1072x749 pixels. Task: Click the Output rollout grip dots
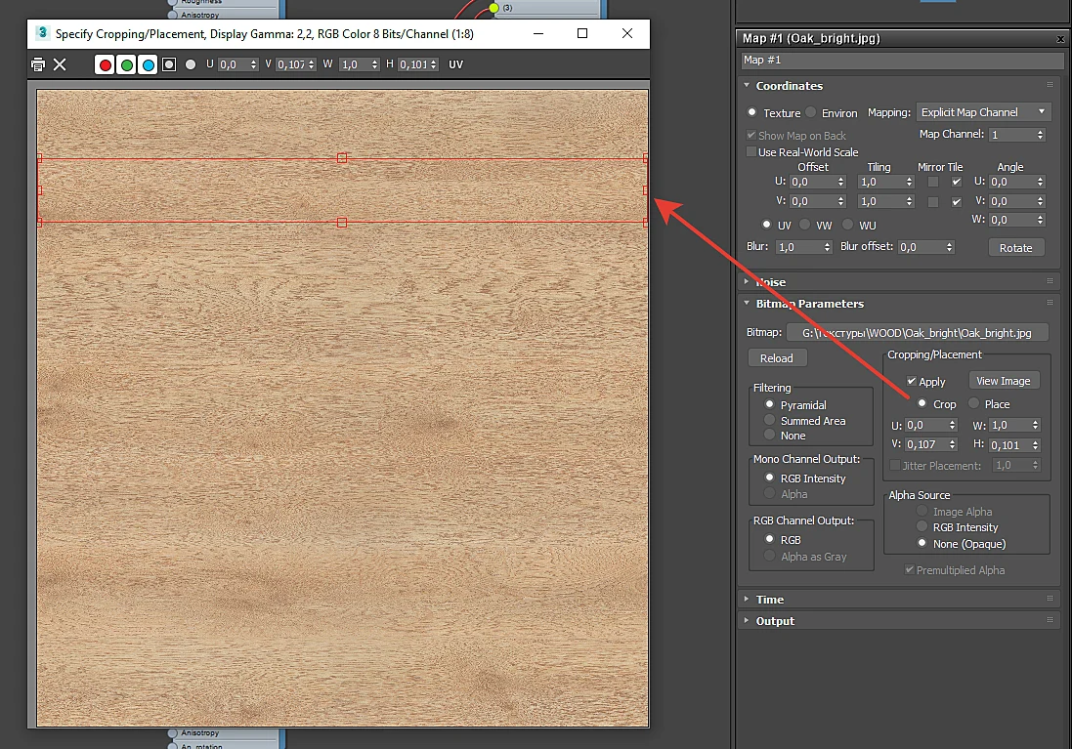[1050, 619]
